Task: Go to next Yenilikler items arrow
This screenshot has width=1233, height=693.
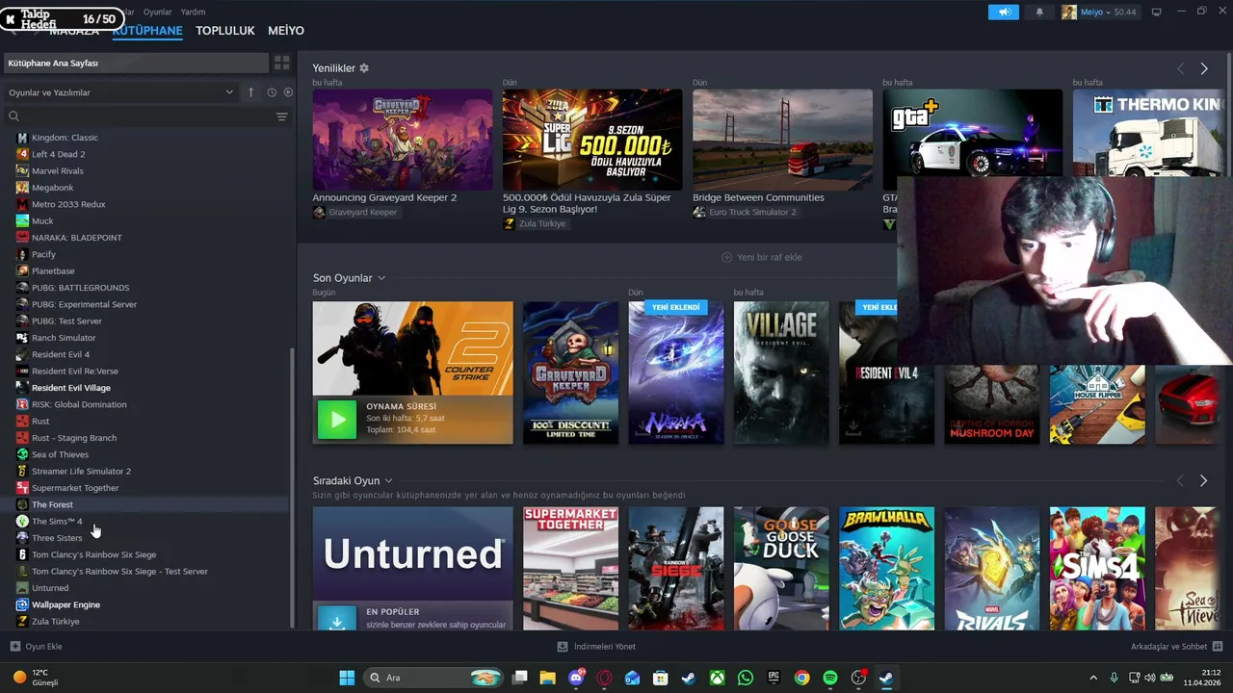Action: (x=1204, y=68)
